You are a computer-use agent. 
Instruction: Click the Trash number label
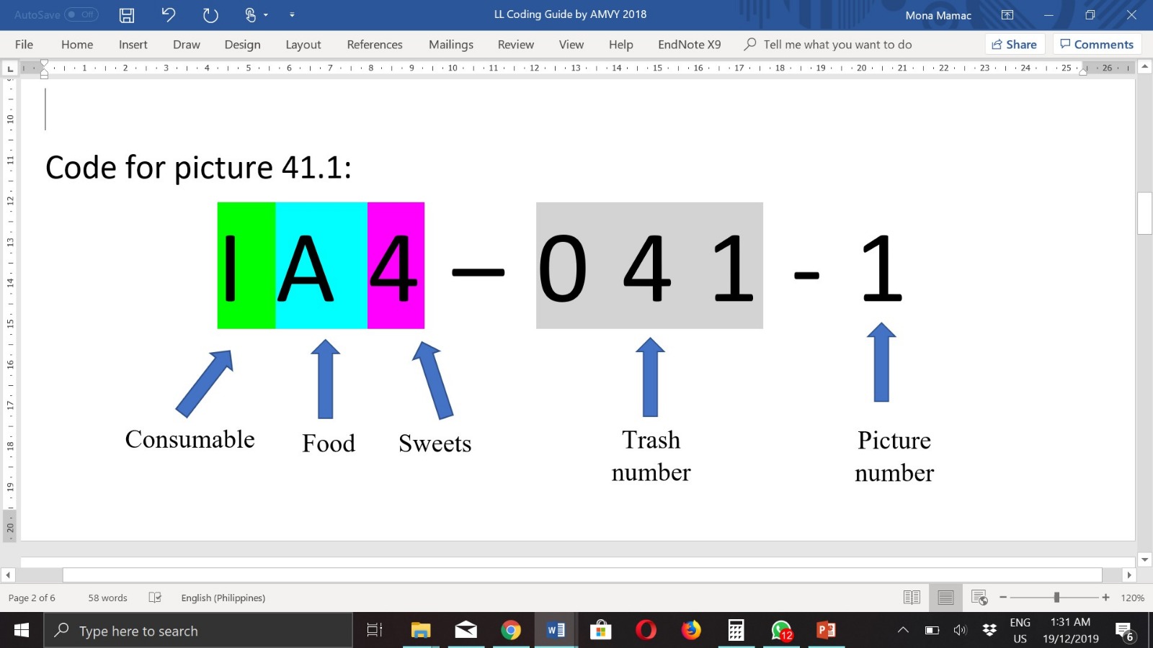[651, 456]
